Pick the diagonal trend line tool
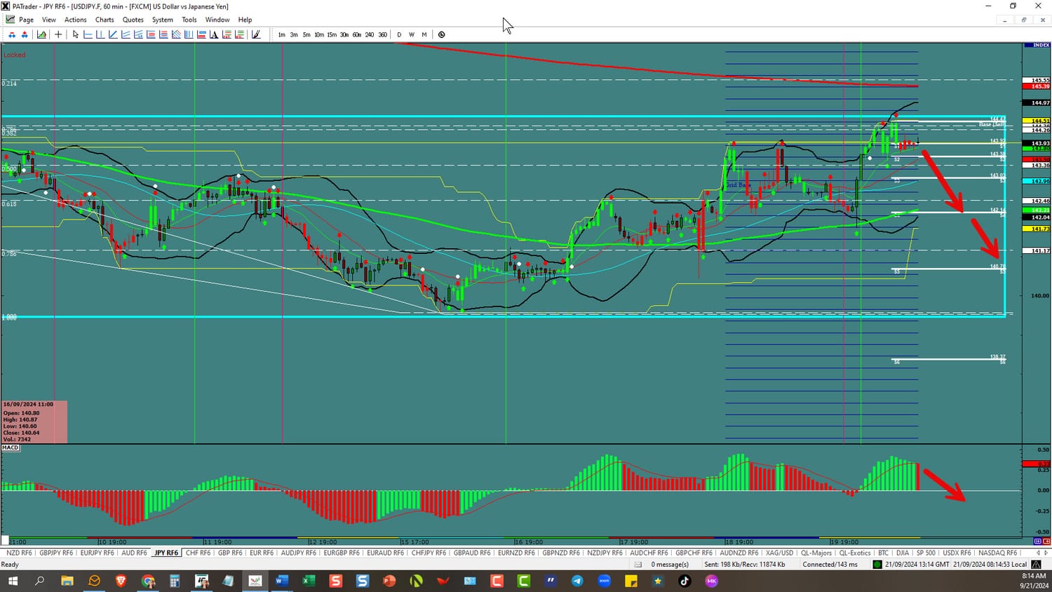The width and height of the screenshot is (1052, 592). 113,34
